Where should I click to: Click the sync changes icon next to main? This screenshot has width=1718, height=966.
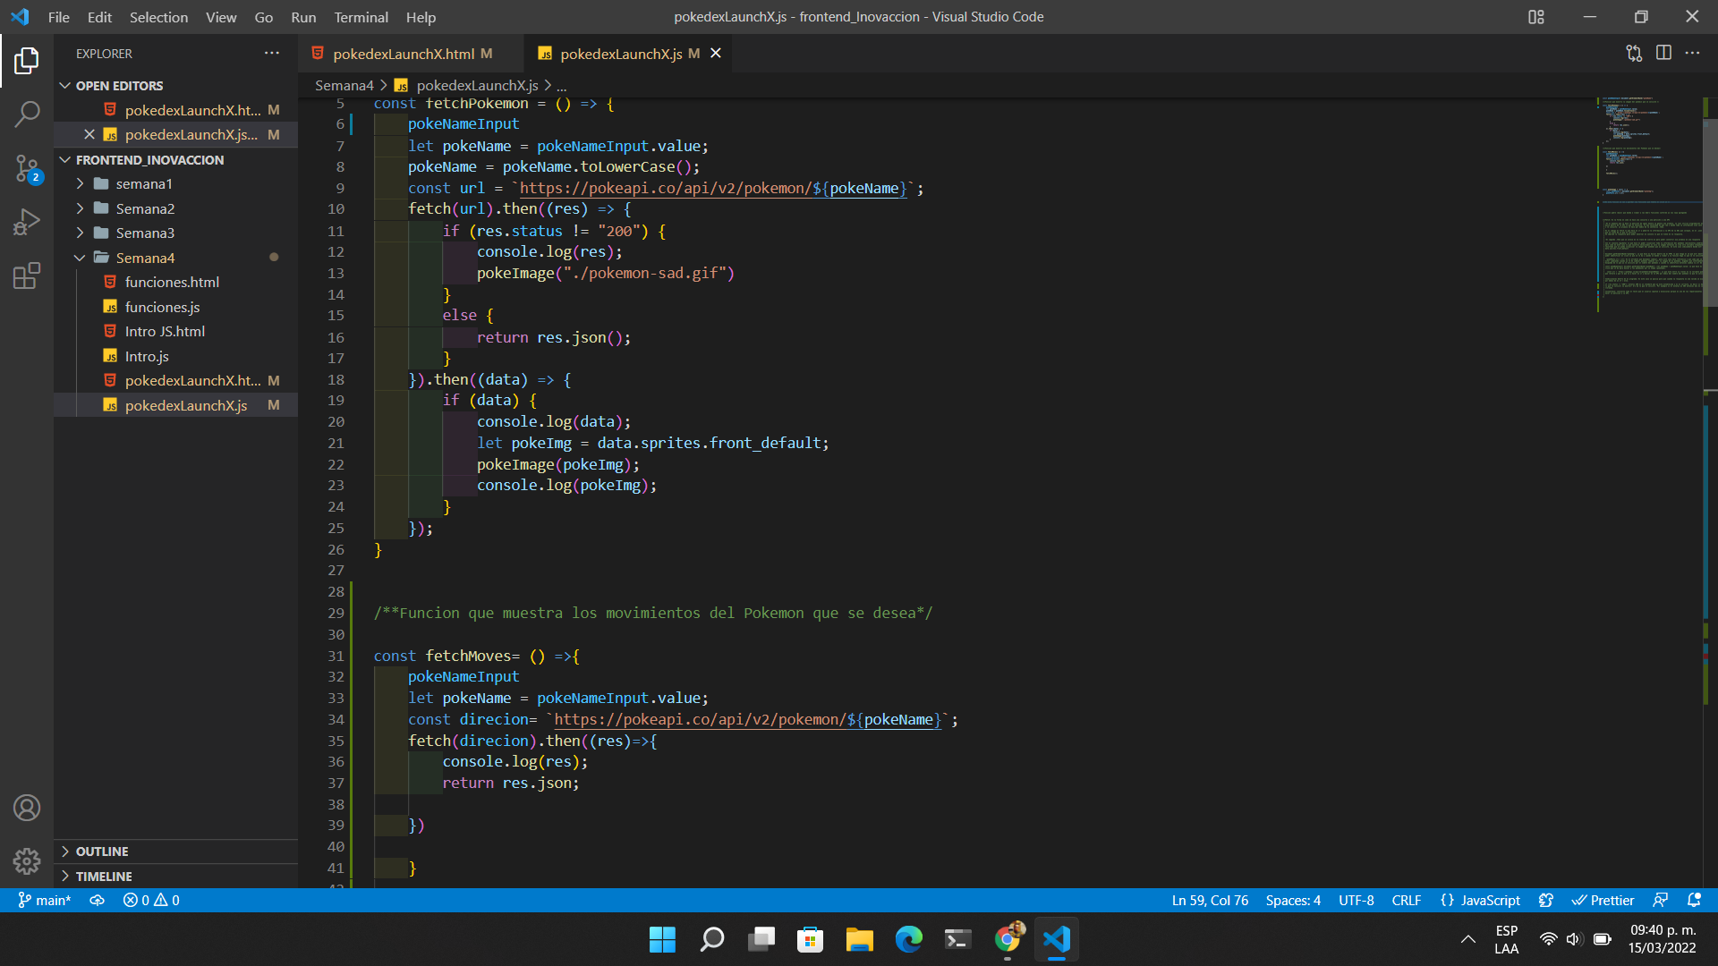[x=97, y=900]
